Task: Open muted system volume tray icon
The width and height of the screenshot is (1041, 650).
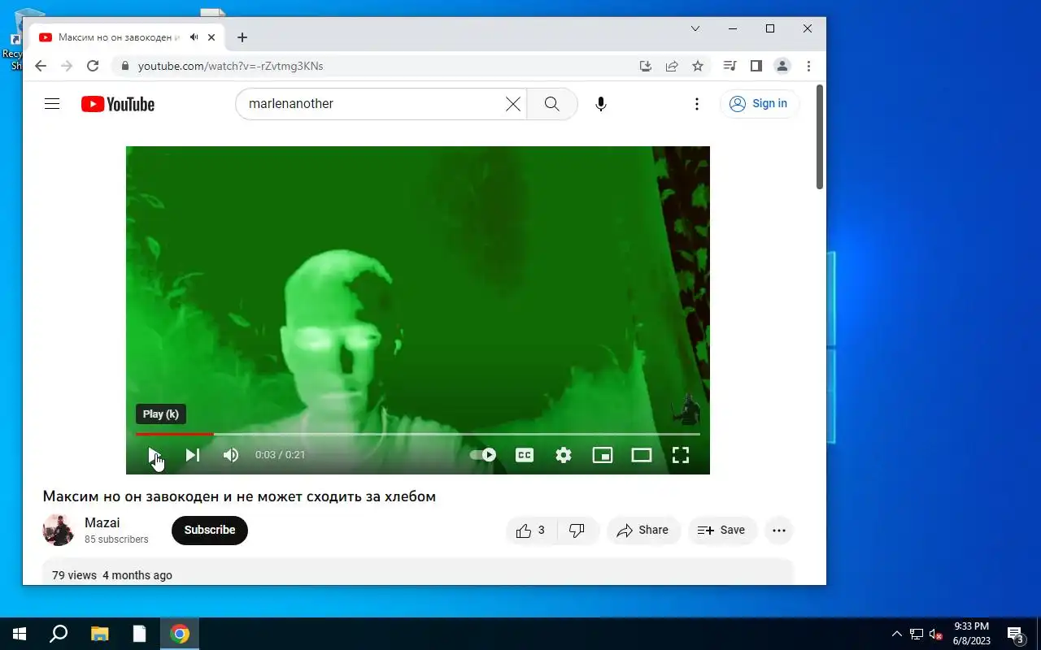Action: pos(936,634)
